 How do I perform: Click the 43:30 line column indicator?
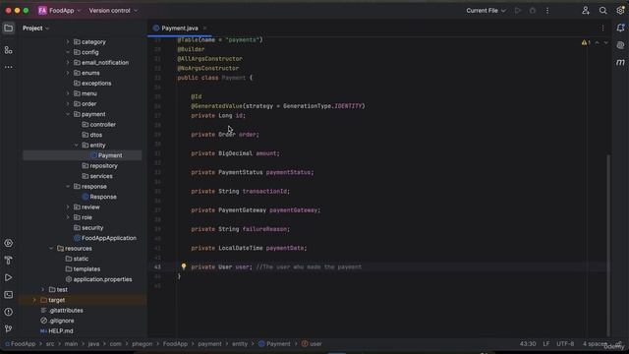pyautogui.click(x=528, y=344)
